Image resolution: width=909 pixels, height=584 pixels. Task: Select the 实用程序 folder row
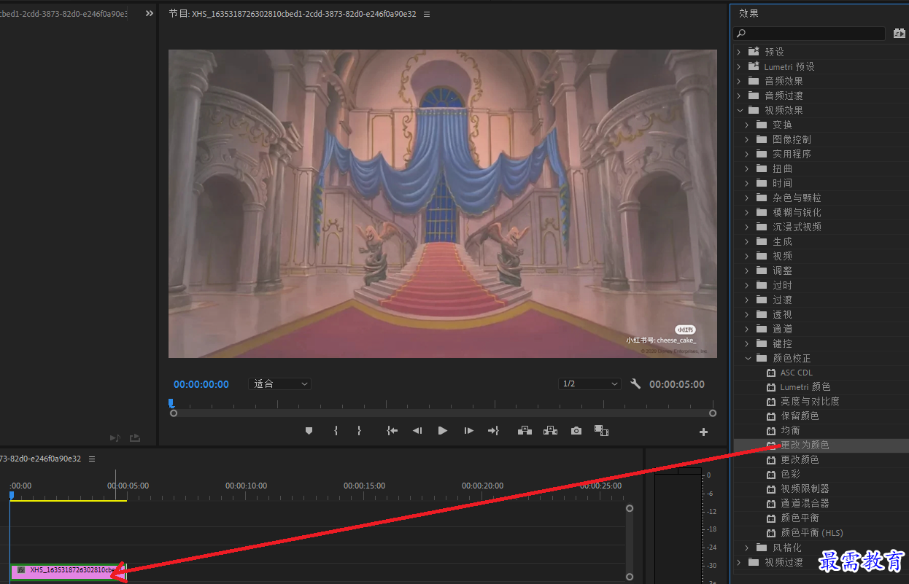(x=820, y=154)
